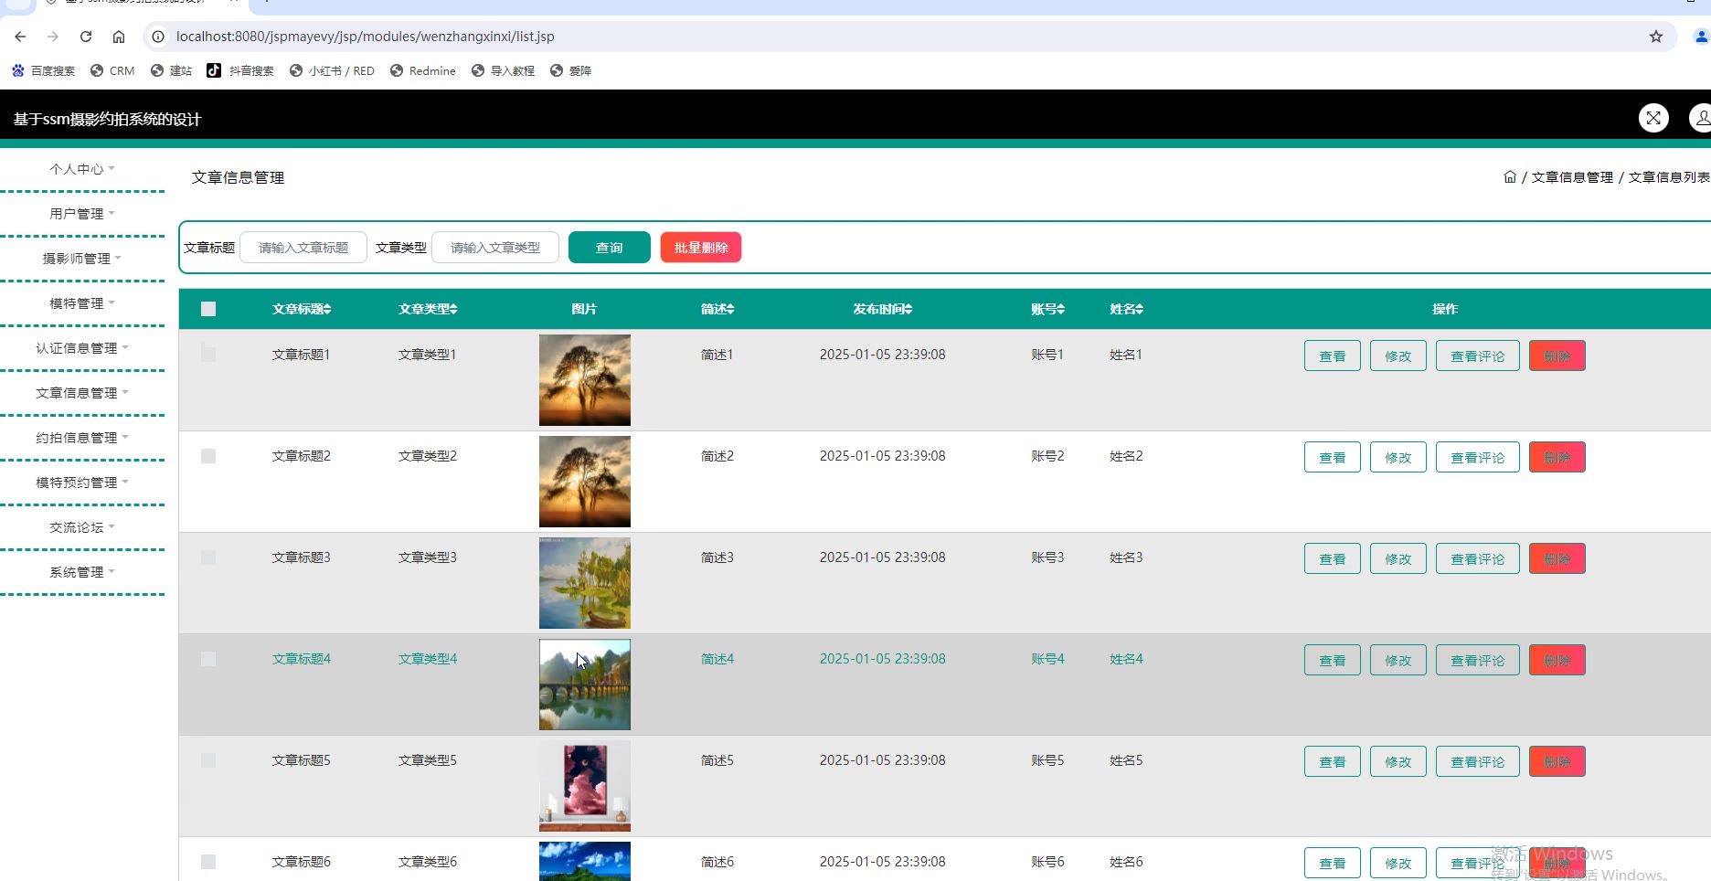This screenshot has height=881, width=1711.
Task: Open the bridge thumbnail of 文章标题4
Action: (x=585, y=685)
